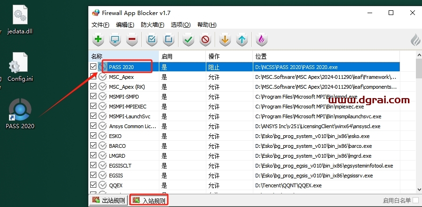The width and height of the screenshot is (422, 207).
Task: Click the allow status icon beside QQEX
Action: pos(102,185)
